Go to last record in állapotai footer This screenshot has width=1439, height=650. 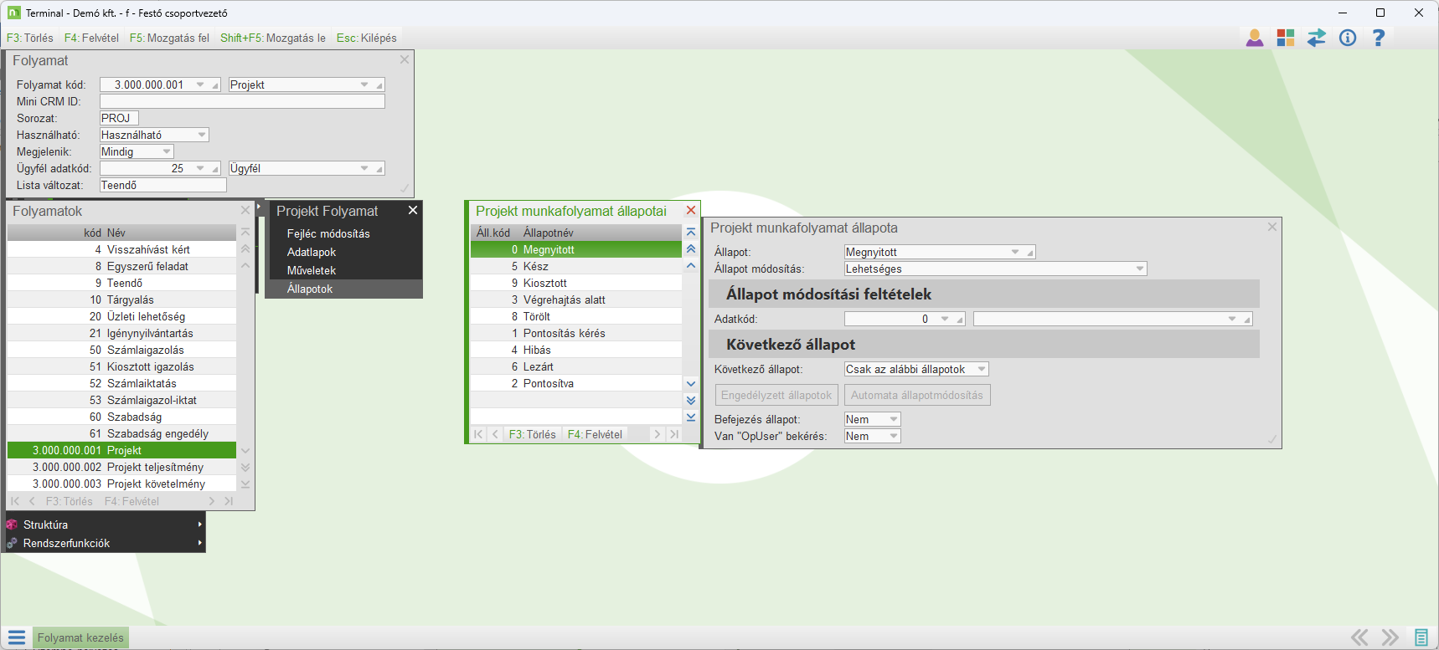coord(674,434)
